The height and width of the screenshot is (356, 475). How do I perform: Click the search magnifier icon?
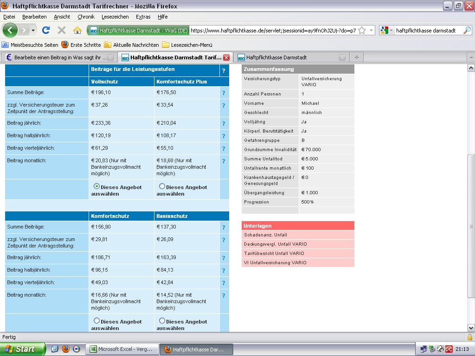pyautogui.click(x=467, y=30)
